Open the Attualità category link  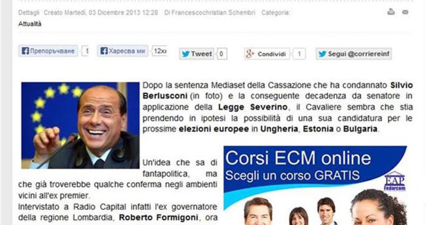[30, 24]
